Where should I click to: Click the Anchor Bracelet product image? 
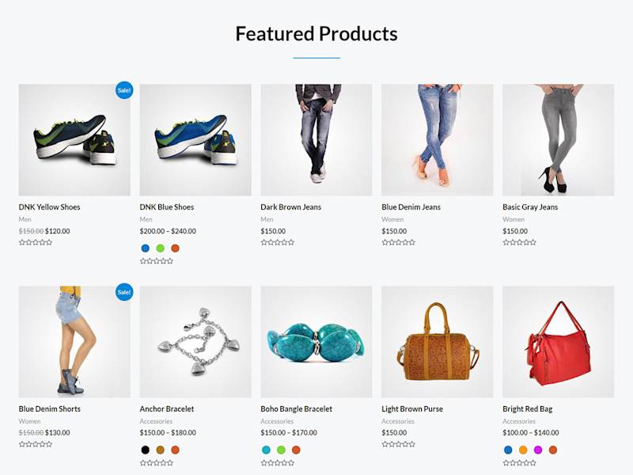(x=195, y=342)
